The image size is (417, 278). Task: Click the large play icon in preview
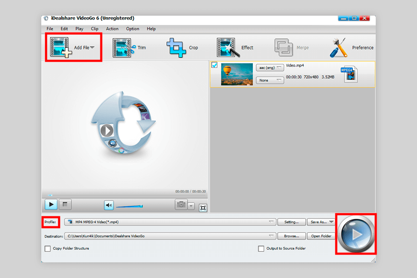107,131
